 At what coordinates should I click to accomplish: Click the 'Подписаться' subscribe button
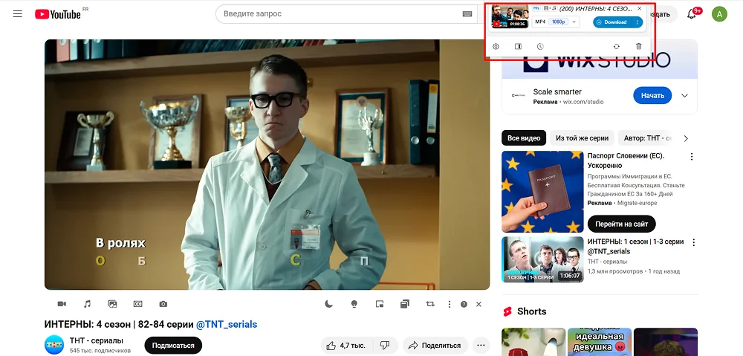click(x=173, y=346)
